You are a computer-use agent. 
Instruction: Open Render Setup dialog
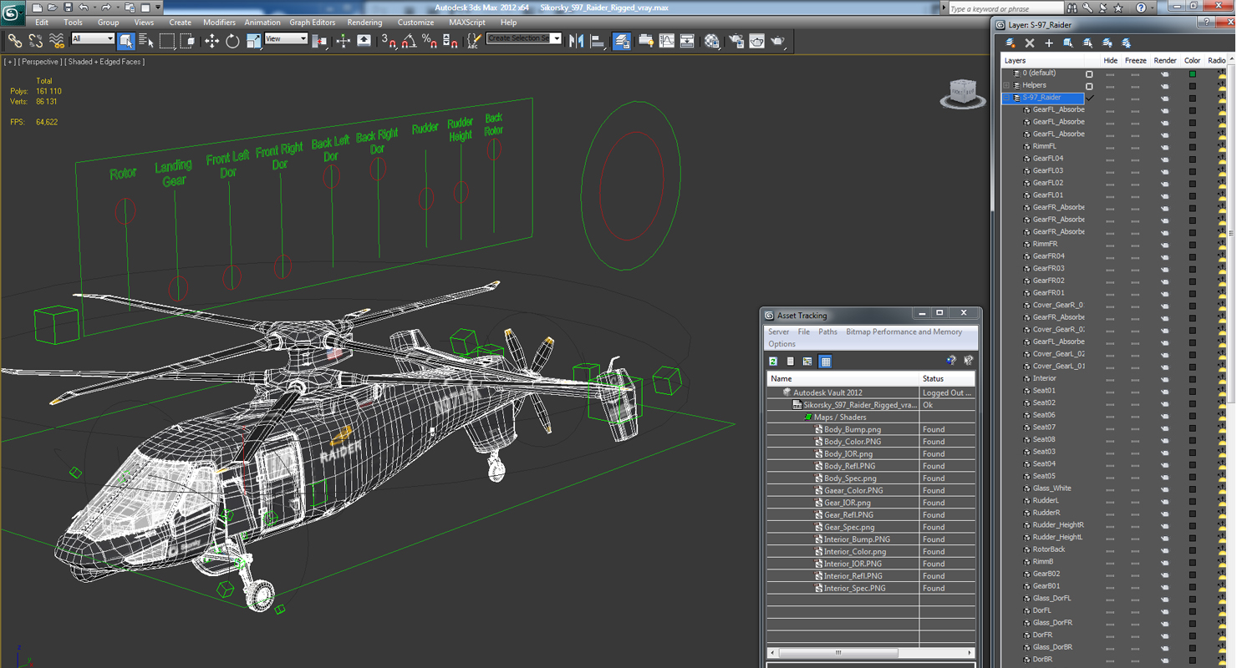coord(736,40)
